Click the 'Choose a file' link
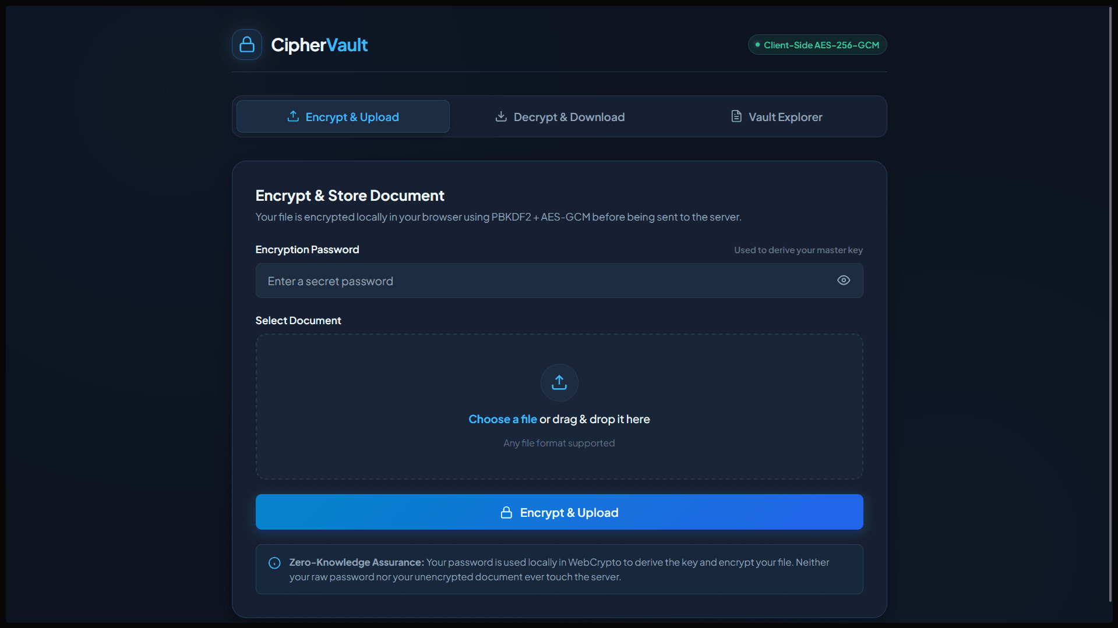 point(502,419)
